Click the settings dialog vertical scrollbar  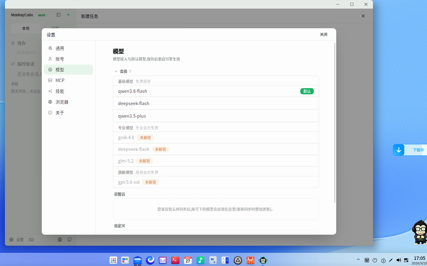pyautogui.click(x=335, y=123)
